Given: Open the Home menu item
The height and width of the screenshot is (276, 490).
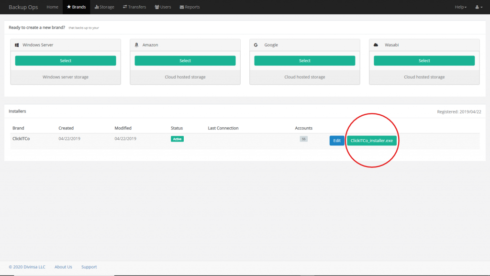Looking at the screenshot, I should pyautogui.click(x=52, y=7).
